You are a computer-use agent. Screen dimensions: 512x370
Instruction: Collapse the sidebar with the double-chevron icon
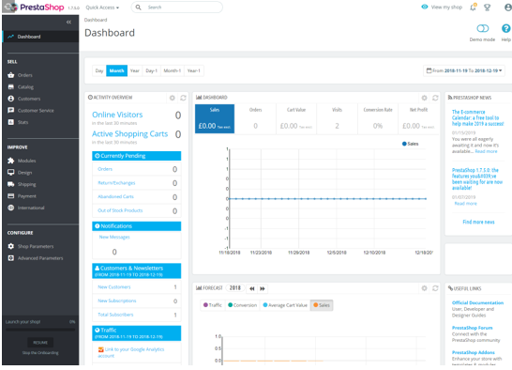[68, 22]
